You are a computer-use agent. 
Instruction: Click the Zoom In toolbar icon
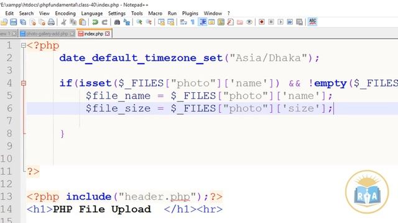[x=139, y=22]
